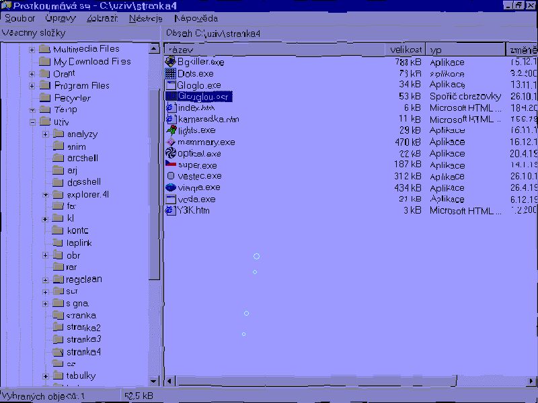Click the memmary.exe file icon
Image resolution: width=538 pixels, height=403 pixels.
[x=171, y=142]
